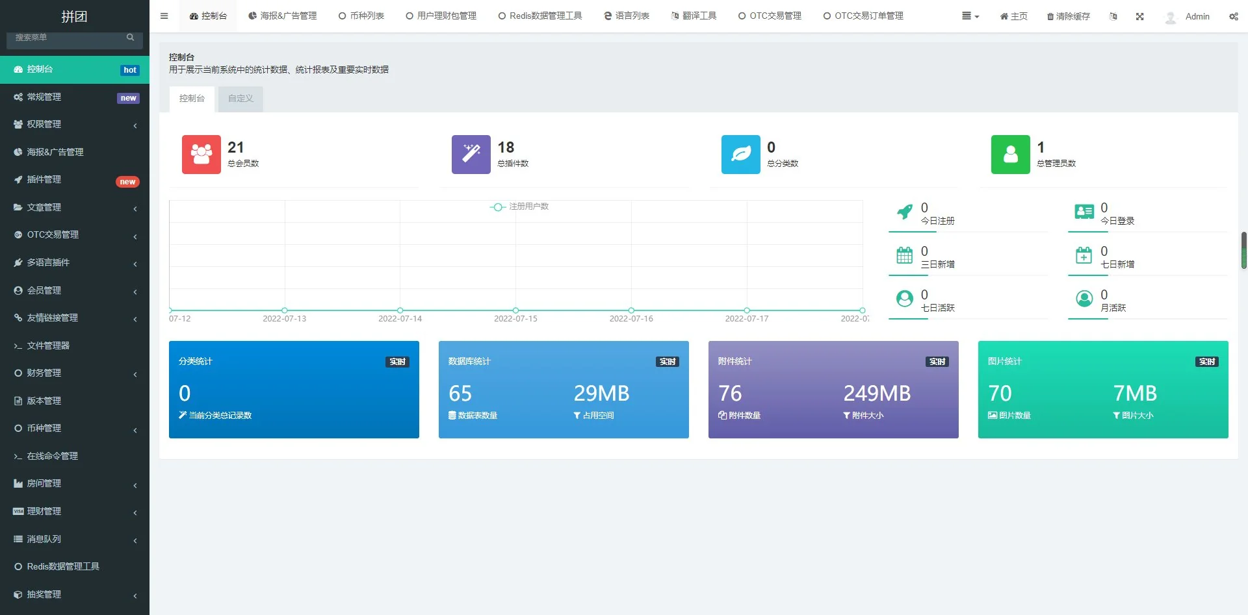The height and width of the screenshot is (615, 1248).
Task: Click the purple magic wand plugins icon
Action: [471, 155]
